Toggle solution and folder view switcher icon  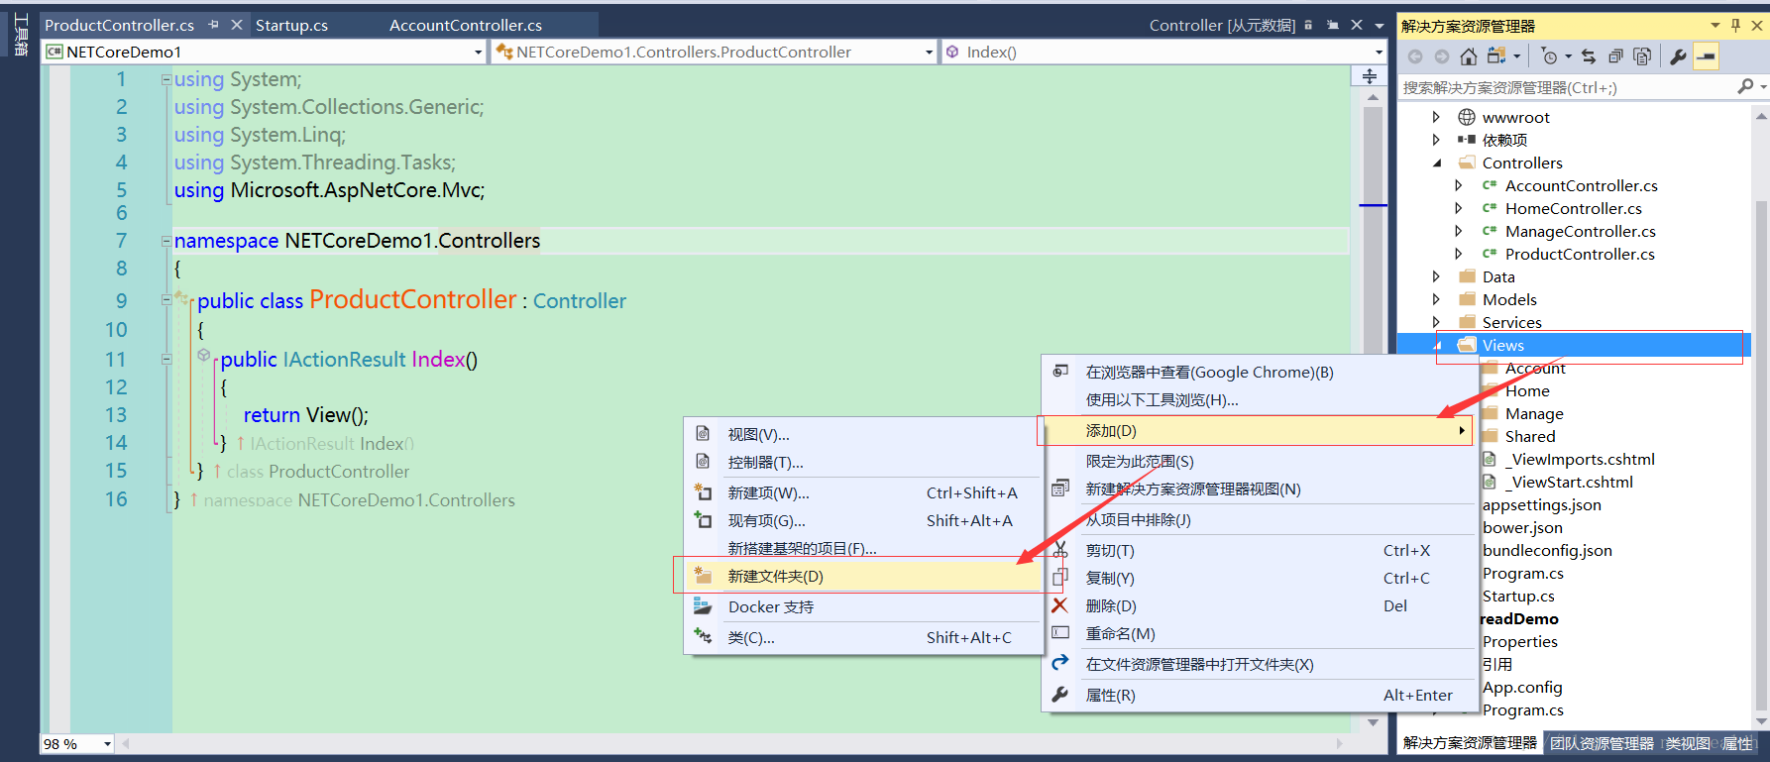click(x=1496, y=56)
